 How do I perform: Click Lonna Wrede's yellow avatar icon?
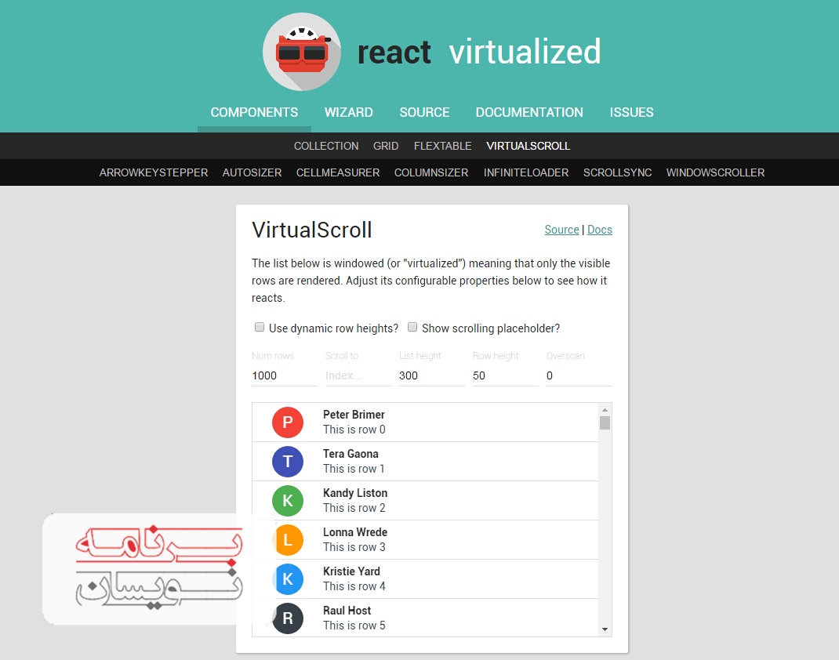coord(288,539)
